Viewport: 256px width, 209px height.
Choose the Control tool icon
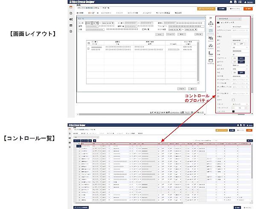pyautogui.click(x=211, y=39)
